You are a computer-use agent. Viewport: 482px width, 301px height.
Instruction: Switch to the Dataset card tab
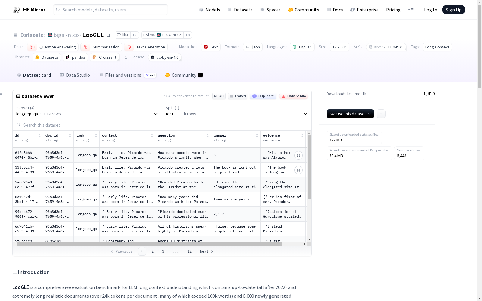(x=34, y=75)
